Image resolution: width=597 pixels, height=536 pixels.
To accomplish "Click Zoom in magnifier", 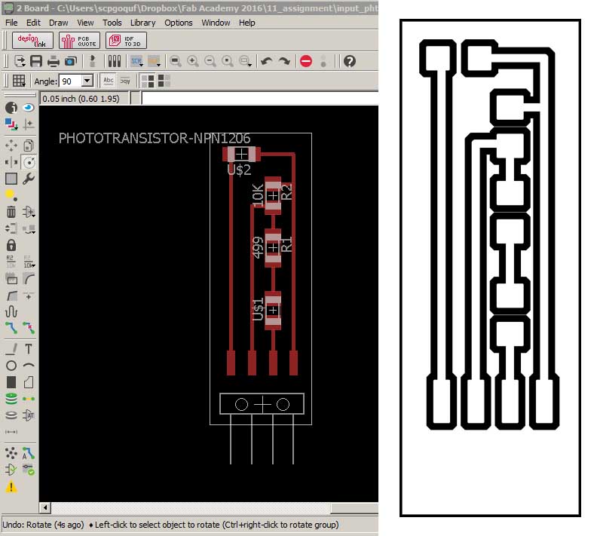I will coord(193,61).
